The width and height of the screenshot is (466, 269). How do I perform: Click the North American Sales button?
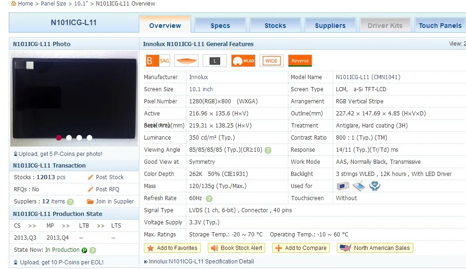(x=375, y=248)
